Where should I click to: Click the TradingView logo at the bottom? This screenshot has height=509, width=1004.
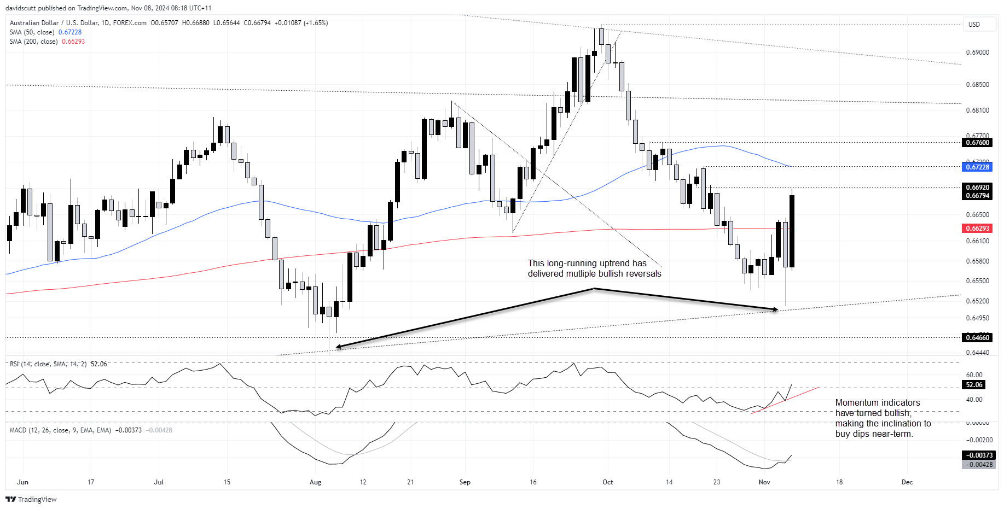click(31, 499)
